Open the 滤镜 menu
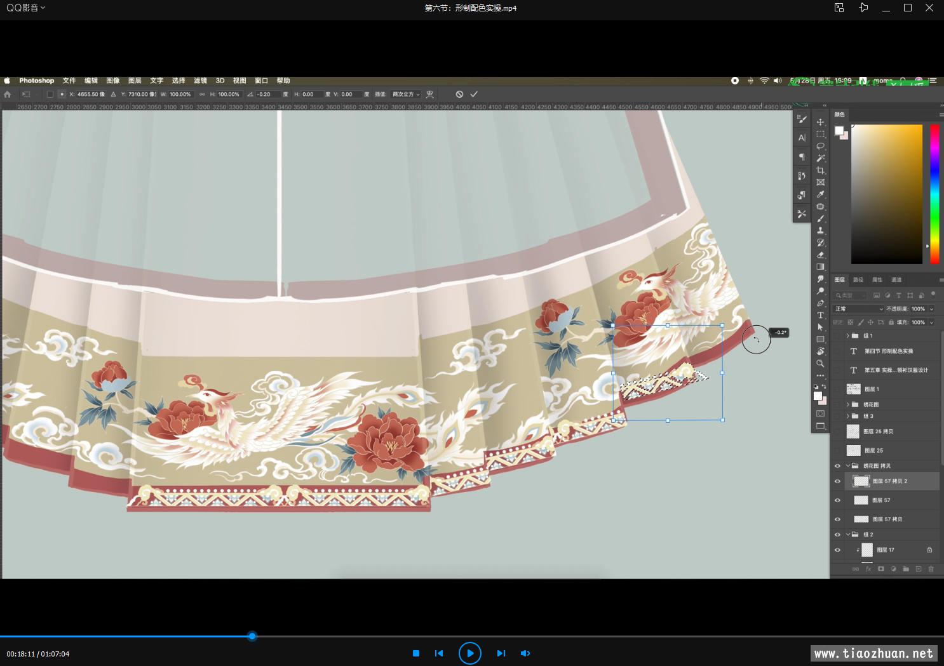The width and height of the screenshot is (944, 666). pos(200,81)
